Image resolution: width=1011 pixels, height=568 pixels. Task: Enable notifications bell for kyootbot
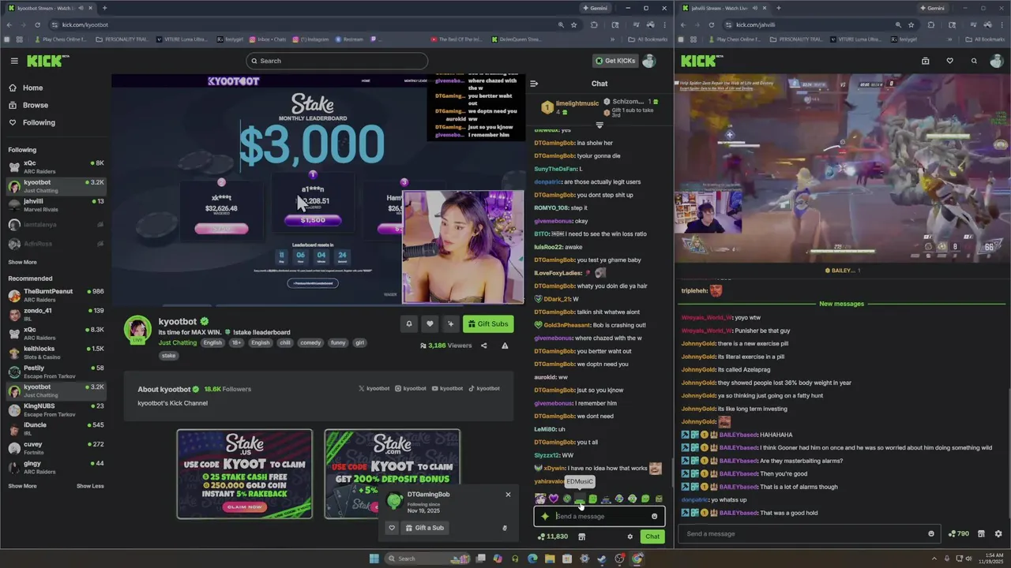pyautogui.click(x=409, y=323)
